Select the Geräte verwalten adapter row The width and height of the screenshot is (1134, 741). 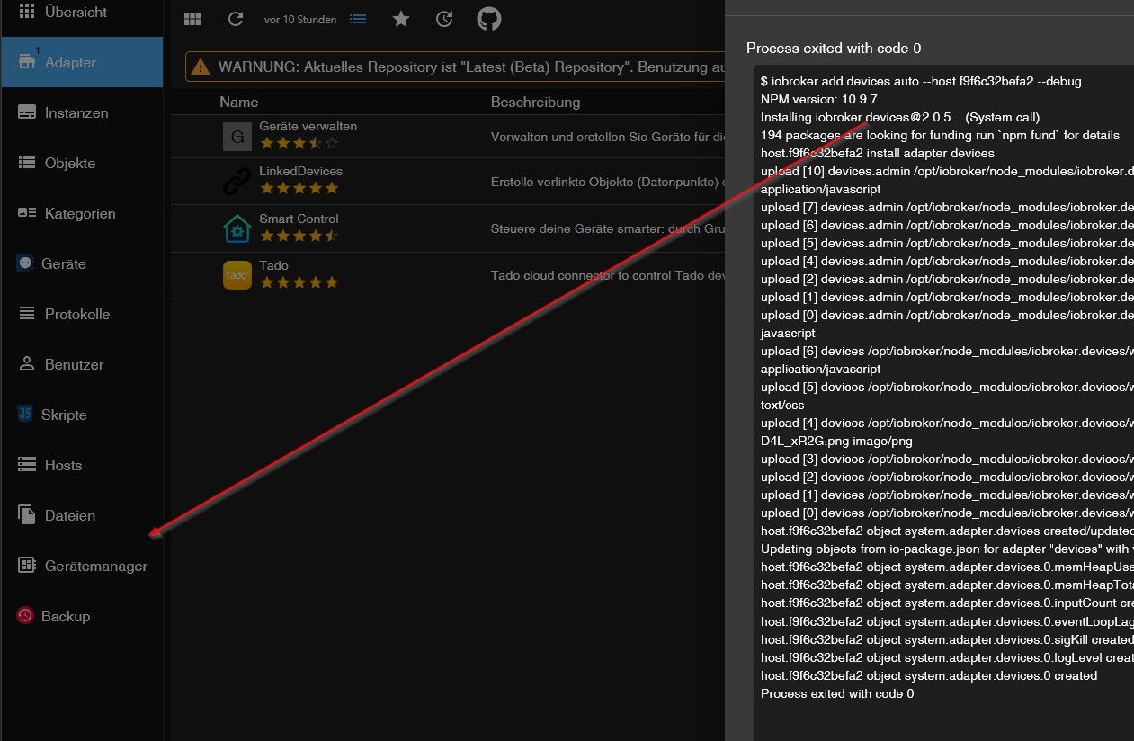coord(448,137)
